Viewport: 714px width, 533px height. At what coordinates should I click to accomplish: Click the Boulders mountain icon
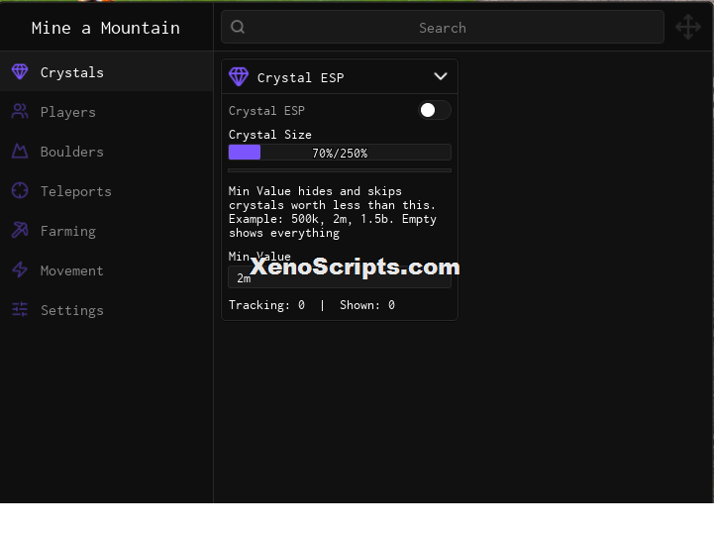(20, 152)
